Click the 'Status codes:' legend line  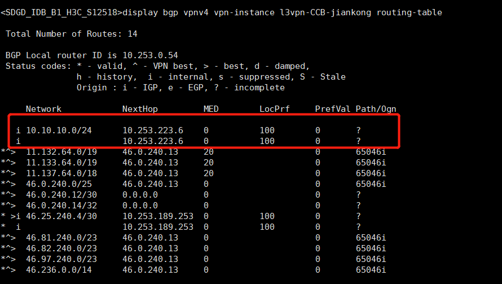157,66
